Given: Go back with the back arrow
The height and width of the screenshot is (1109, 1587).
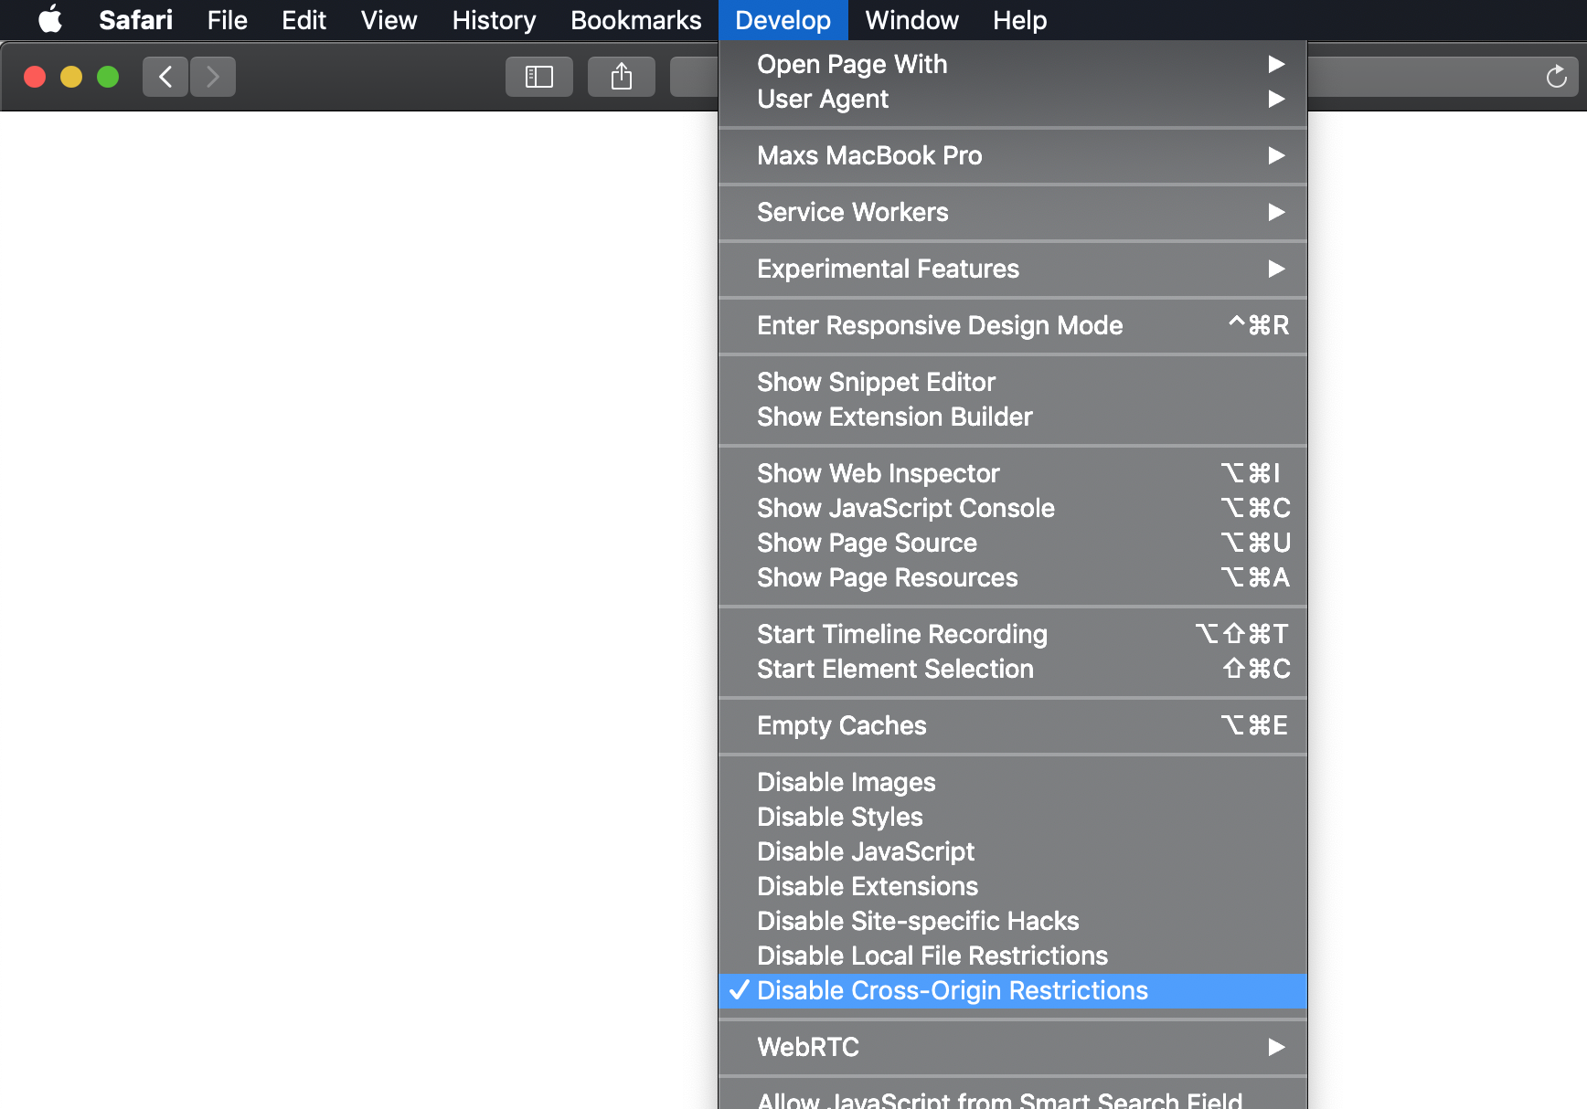Looking at the screenshot, I should pyautogui.click(x=165, y=77).
